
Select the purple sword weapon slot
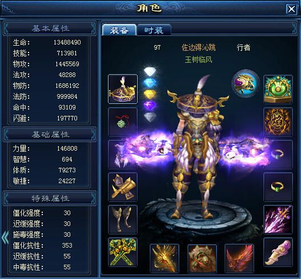278,220
